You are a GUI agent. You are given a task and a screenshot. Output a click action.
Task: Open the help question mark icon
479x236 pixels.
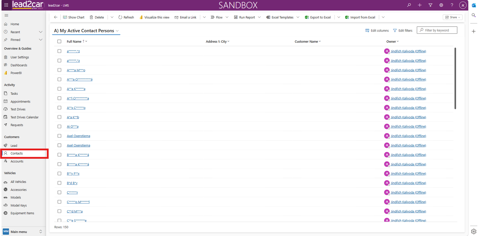click(x=452, y=5)
